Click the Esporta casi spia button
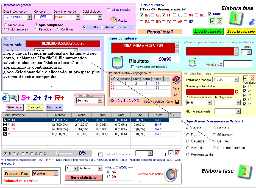The width and height of the screenshot is (256, 188). 241,32
